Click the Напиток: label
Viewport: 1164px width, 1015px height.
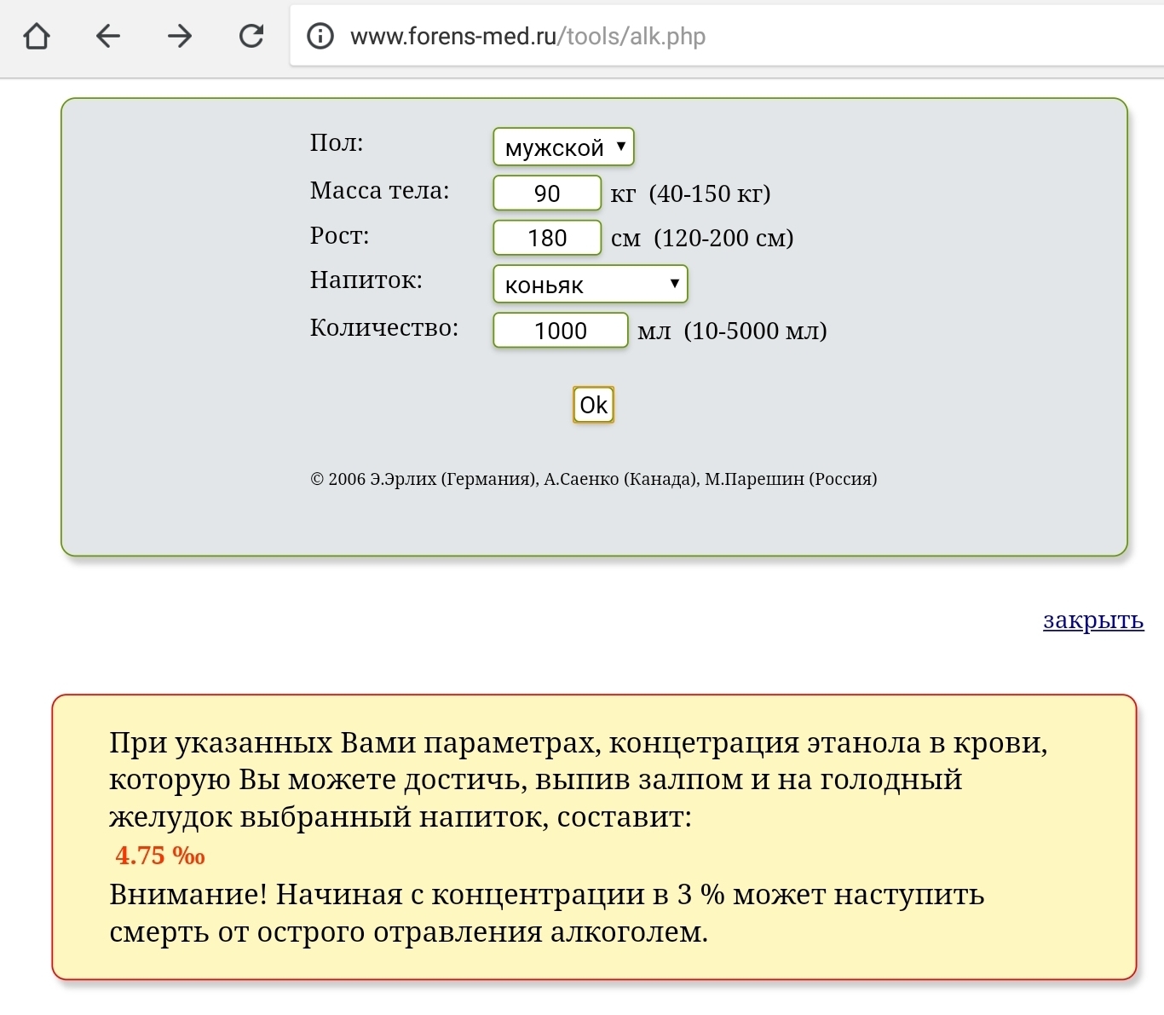coord(366,280)
